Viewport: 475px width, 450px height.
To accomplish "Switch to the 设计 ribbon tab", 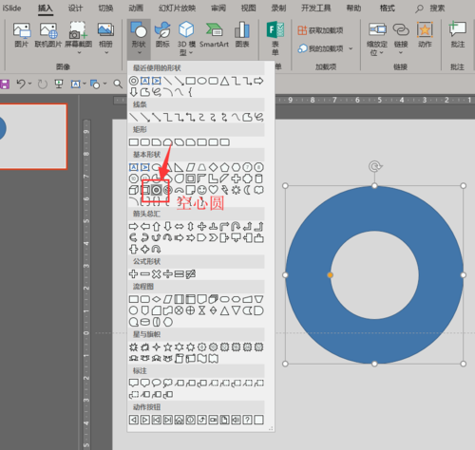I will 75,8.
